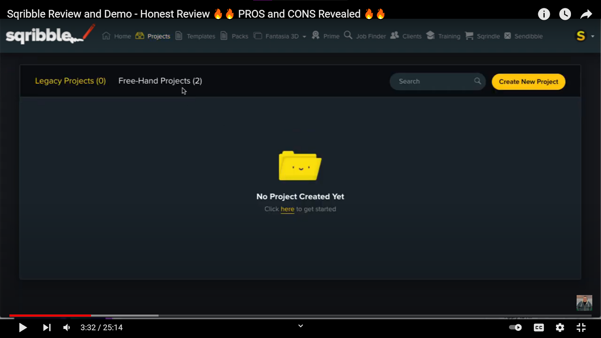The width and height of the screenshot is (601, 338).
Task: Click the Sqrindle shopping cart icon
Action: click(469, 35)
